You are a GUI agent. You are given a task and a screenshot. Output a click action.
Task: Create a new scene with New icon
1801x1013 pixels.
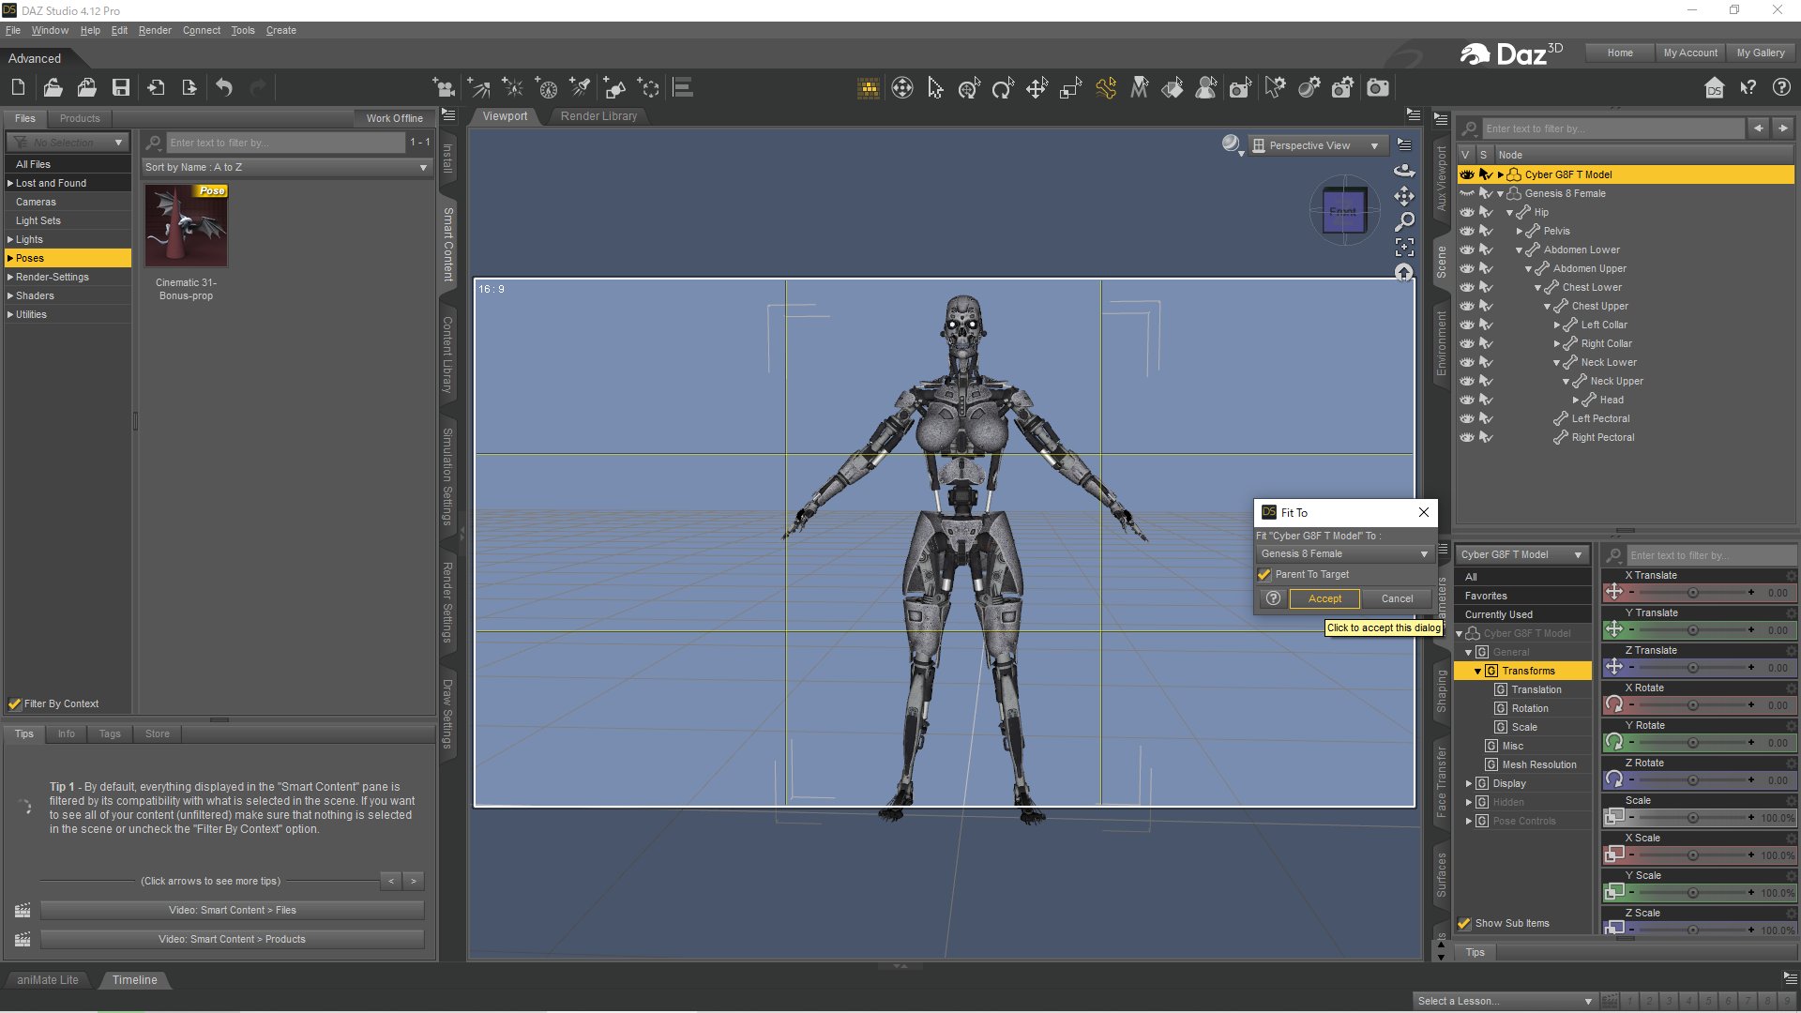[x=18, y=87]
